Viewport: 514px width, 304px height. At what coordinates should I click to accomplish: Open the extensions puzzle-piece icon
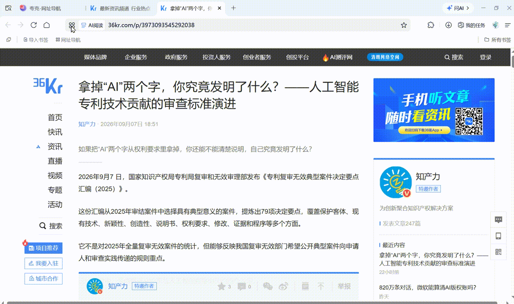coord(431,25)
